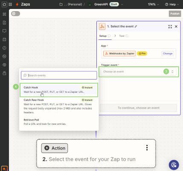Open the Zapier home icon
Screen dimensions: 183x171
pyautogui.click(x=4, y=4)
